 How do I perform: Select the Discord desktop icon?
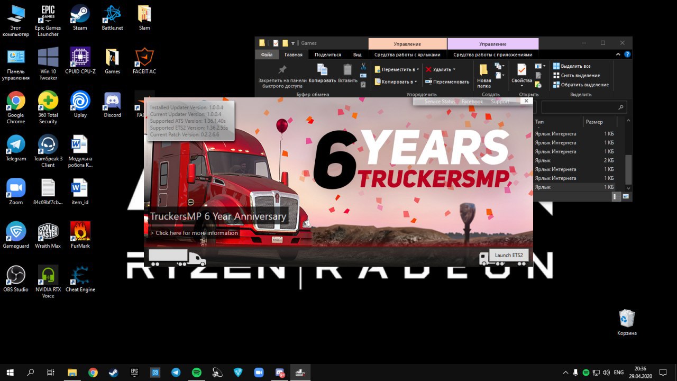(x=112, y=104)
